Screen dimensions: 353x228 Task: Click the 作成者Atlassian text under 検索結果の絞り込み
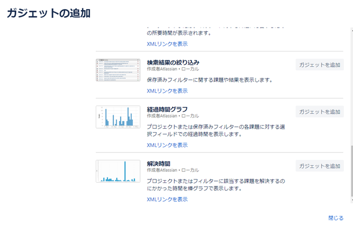tap(162, 69)
